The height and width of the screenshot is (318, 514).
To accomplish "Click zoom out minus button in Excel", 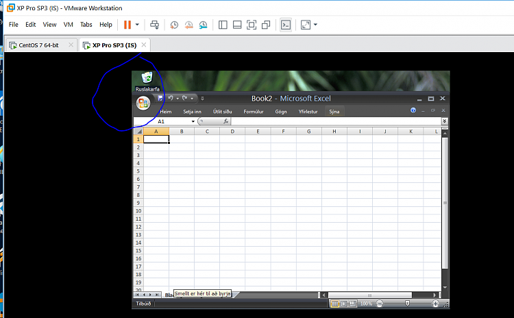I will pyautogui.click(x=379, y=304).
